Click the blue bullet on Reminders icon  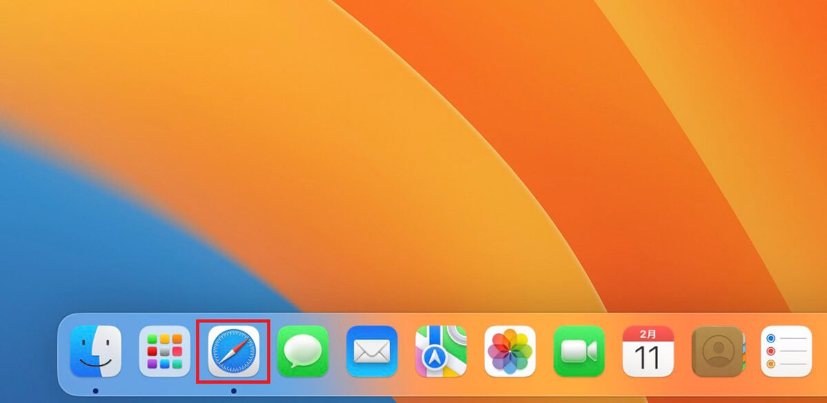click(x=771, y=338)
